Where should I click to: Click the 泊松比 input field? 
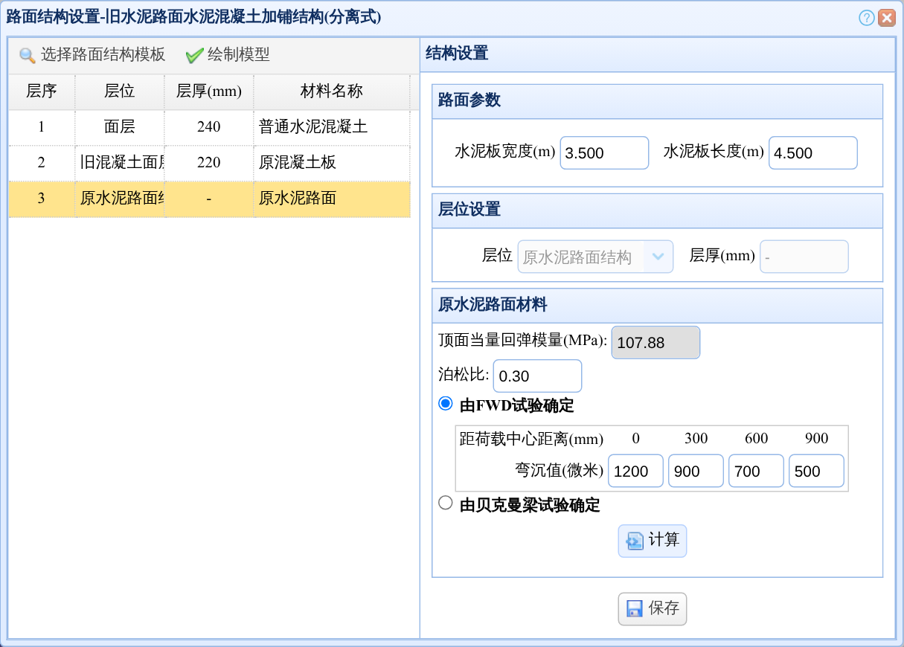tap(537, 376)
